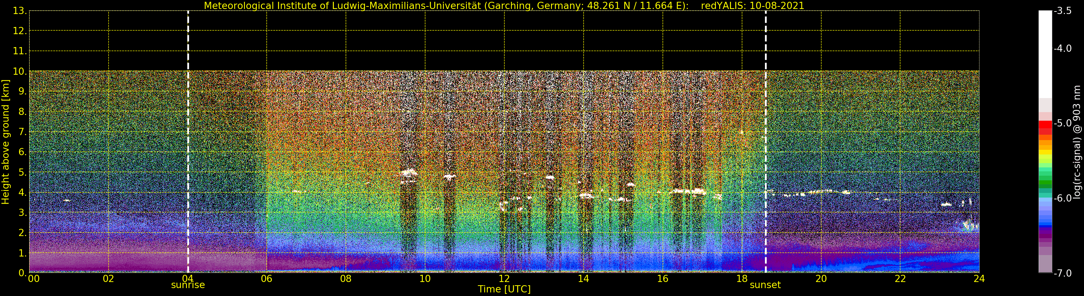Image resolution: width=1084 pixels, height=296 pixels.
Task: Select the 12 tick on the time axis
Action: (x=504, y=279)
